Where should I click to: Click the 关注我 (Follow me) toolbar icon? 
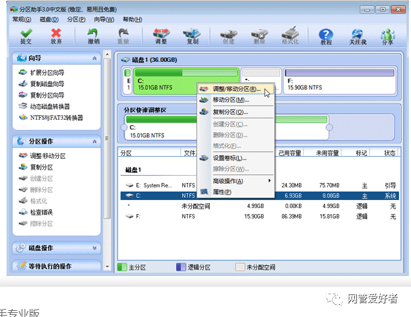357,36
